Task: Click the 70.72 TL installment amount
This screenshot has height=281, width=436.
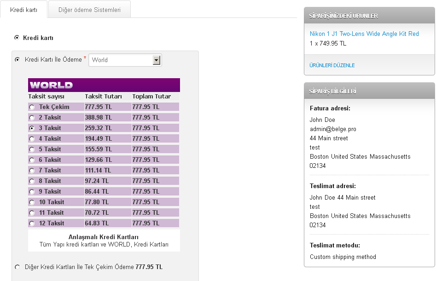Action: (97, 212)
